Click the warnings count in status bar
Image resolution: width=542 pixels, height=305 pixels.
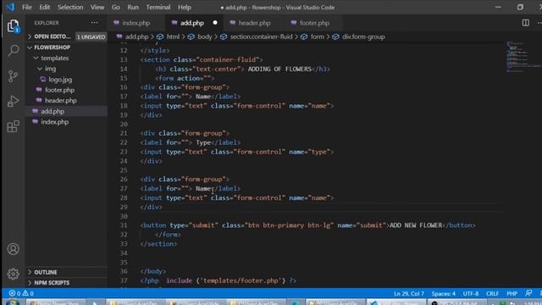[28, 293]
